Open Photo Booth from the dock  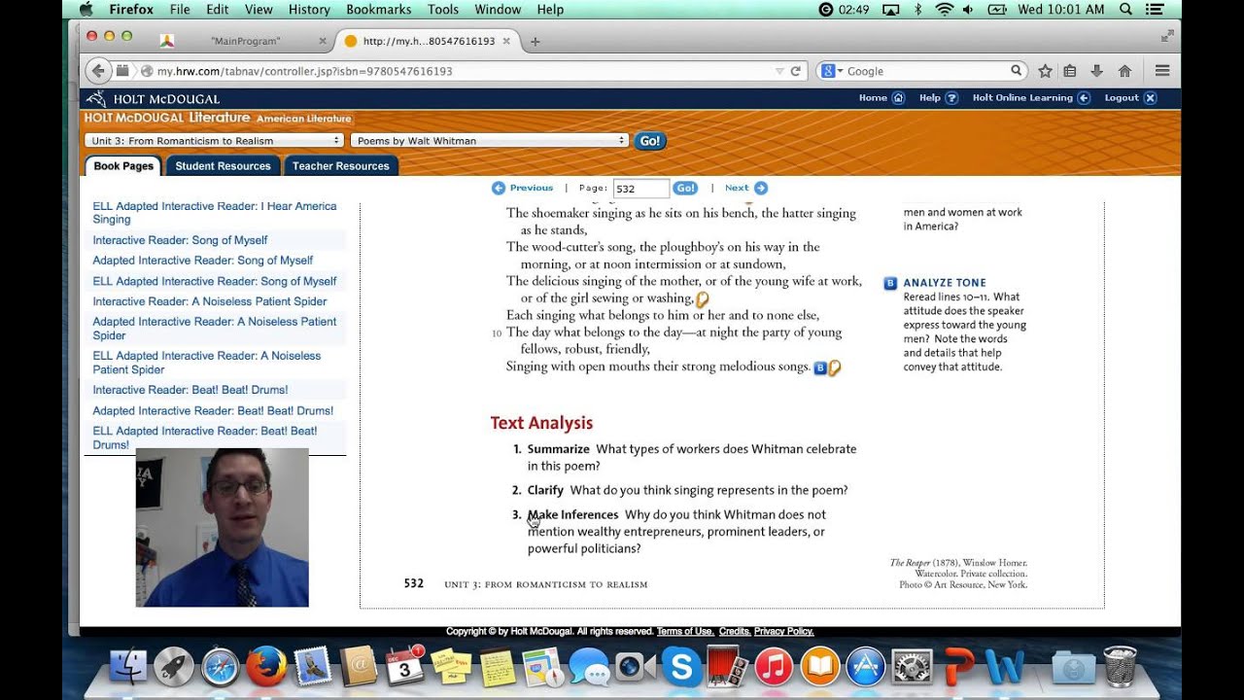[x=727, y=667]
